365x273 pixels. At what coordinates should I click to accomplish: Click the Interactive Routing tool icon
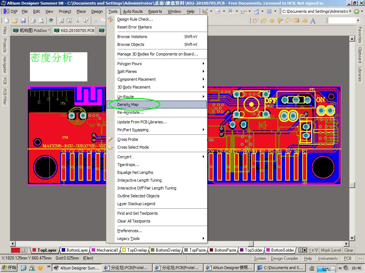pyautogui.click(x=256, y=21)
